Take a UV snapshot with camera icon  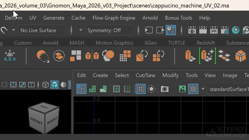pyautogui.click(x=165, y=89)
